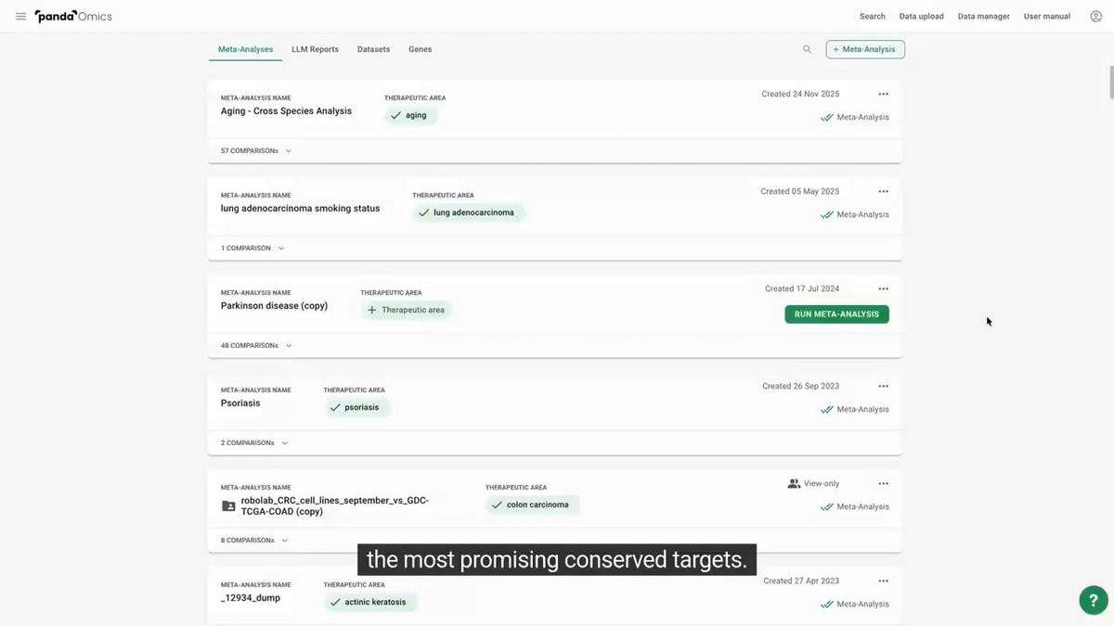This screenshot has height=626, width=1114.
Task: Toggle the lung adenocarcinoma therapeutic area chip
Action: (x=469, y=212)
